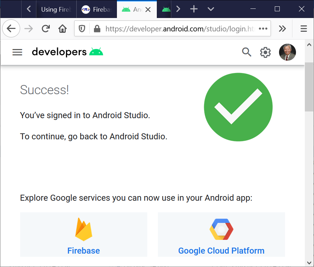Open a new browser tab

[194, 9]
